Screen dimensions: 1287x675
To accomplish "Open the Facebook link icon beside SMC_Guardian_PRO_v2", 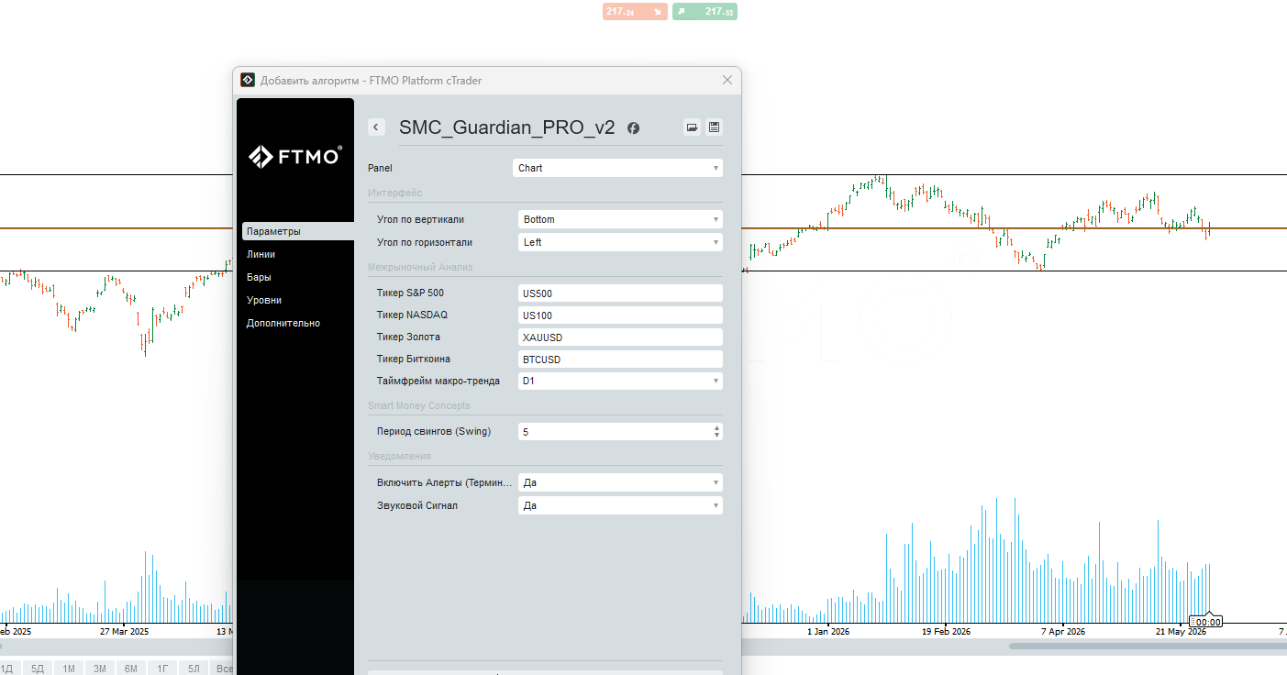I will [x=633, y=128].
